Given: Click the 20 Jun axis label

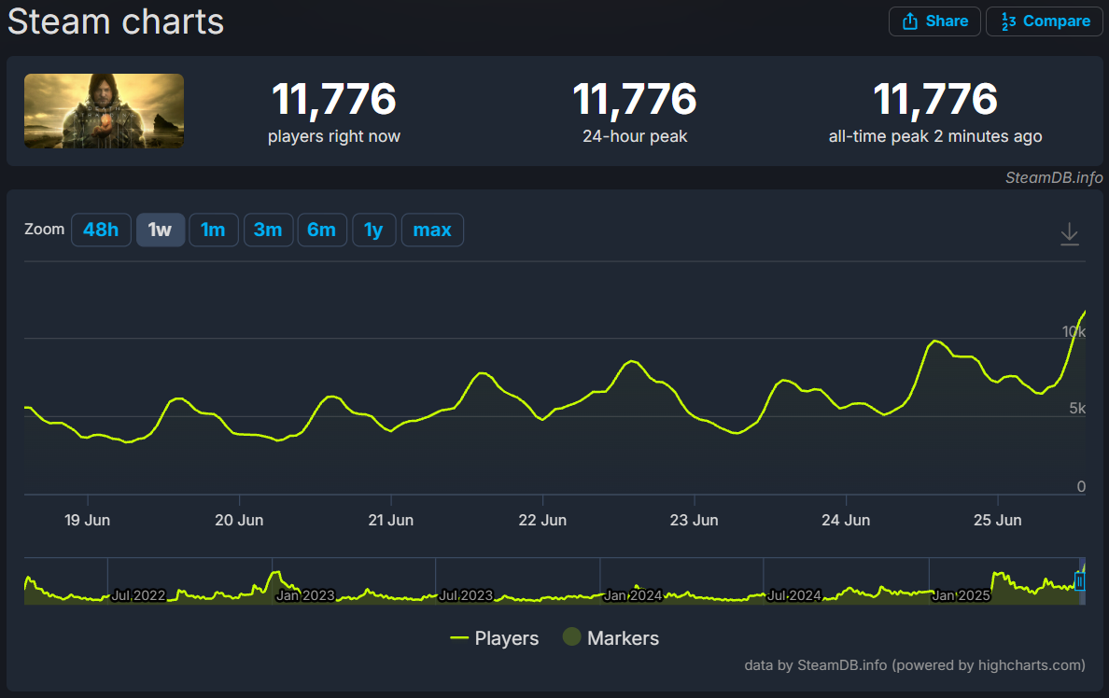Looking at the screenshot, I should (x=239, y=521).
